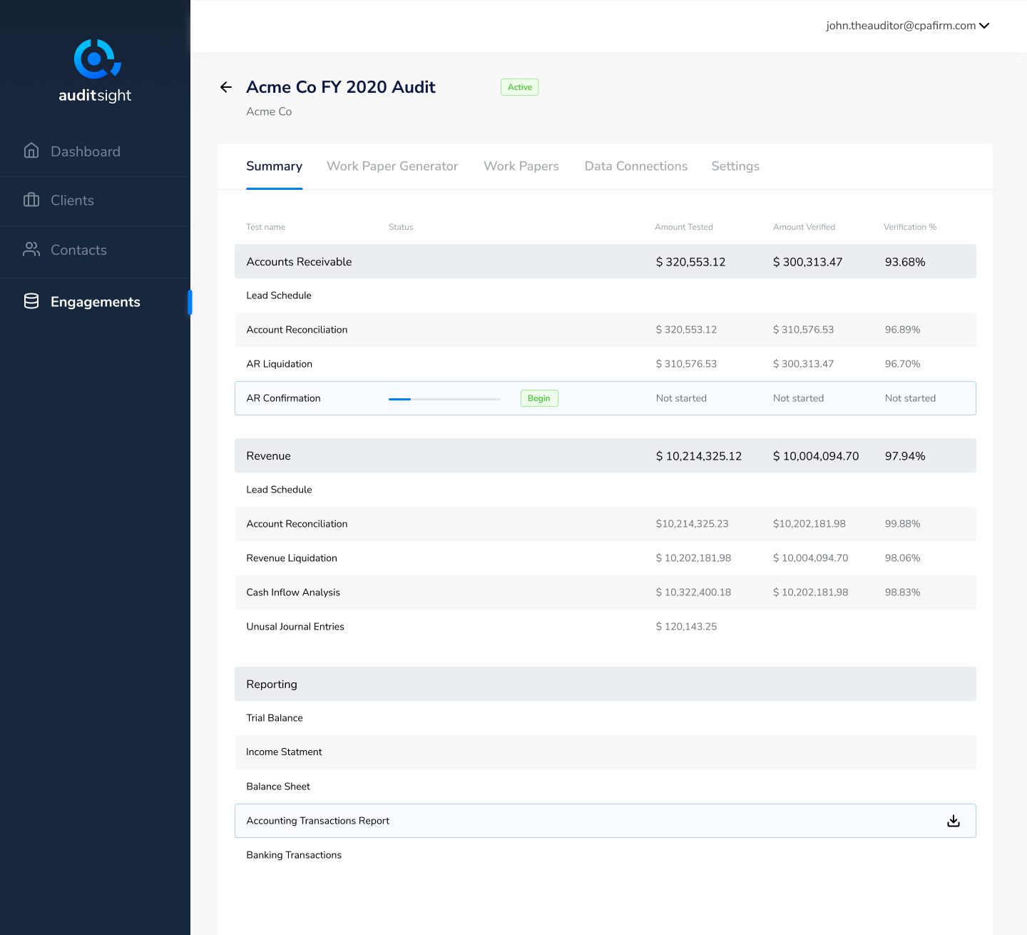The width and height of the screenshot is (1027, 935).
Task: Open the Data Connections tab
Action: click(x=635, y=166)
